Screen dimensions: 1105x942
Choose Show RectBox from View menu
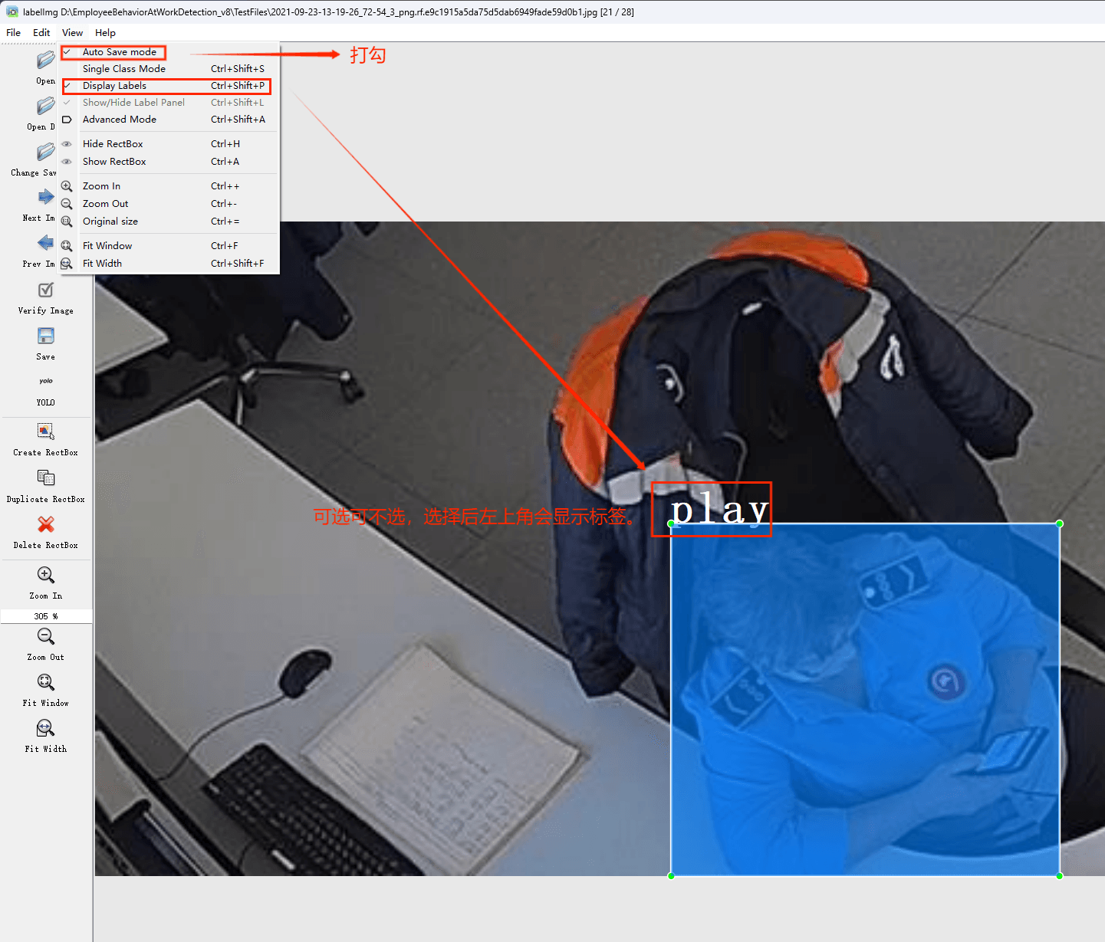[169, 162]
